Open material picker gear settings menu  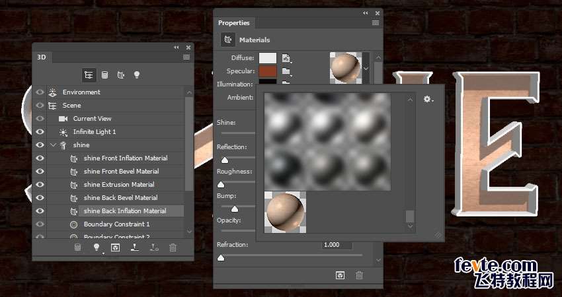pyautogui.click(x=428, y=99)
